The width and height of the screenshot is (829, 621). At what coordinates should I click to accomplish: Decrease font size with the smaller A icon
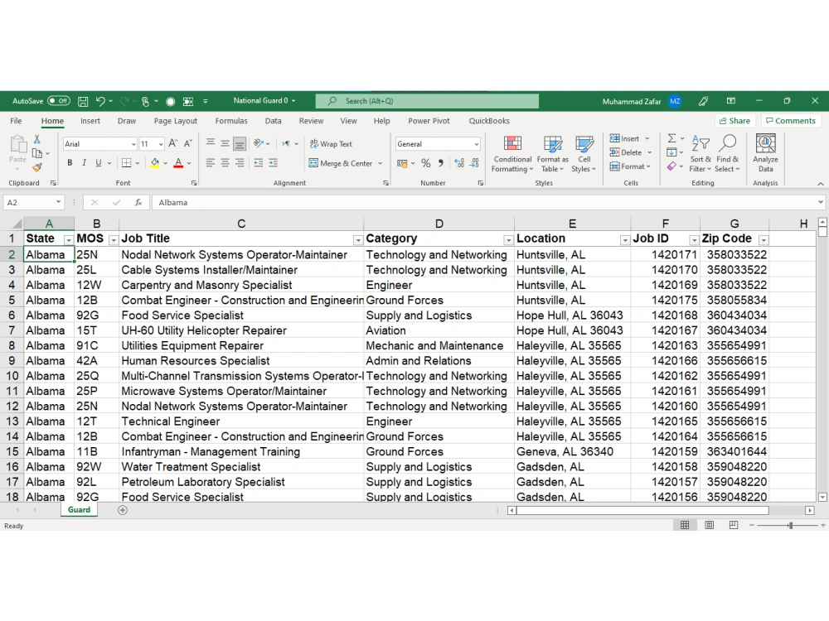point(187,143)
